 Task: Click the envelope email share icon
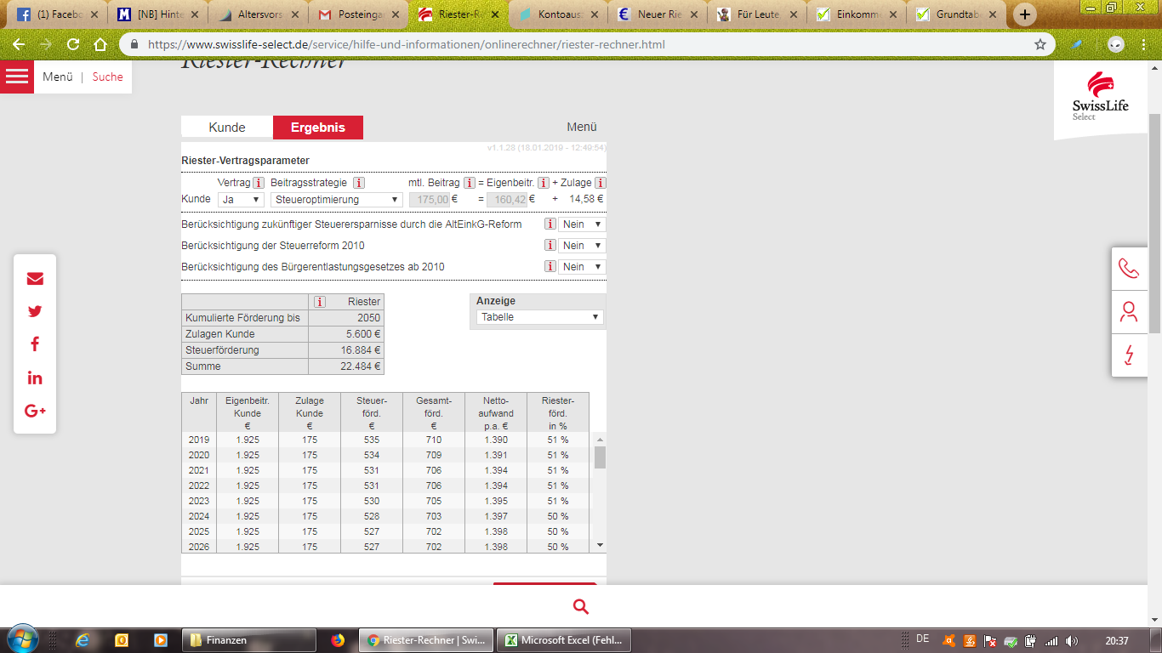point(35,279)
